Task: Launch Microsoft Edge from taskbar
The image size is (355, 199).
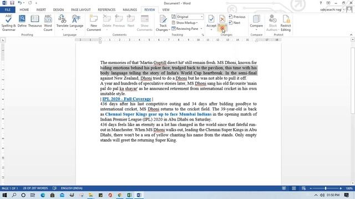Action: [x=43, y=195]
